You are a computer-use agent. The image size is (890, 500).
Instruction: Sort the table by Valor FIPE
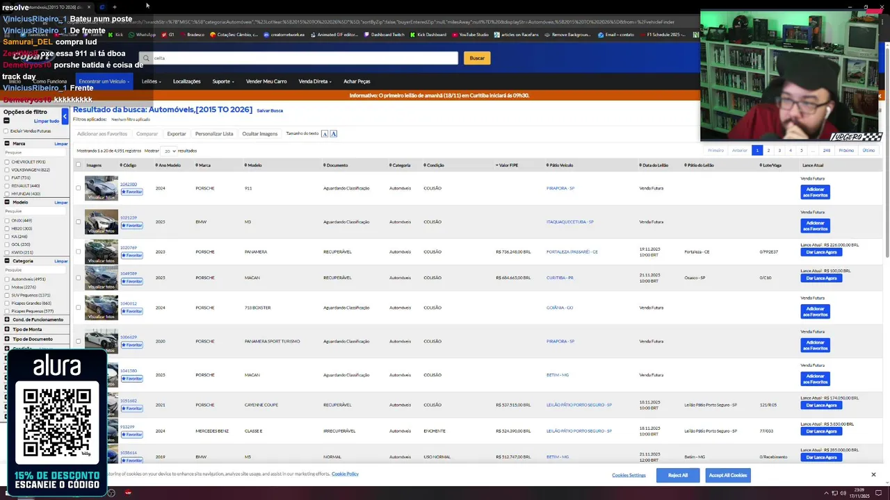pos(507,165)
